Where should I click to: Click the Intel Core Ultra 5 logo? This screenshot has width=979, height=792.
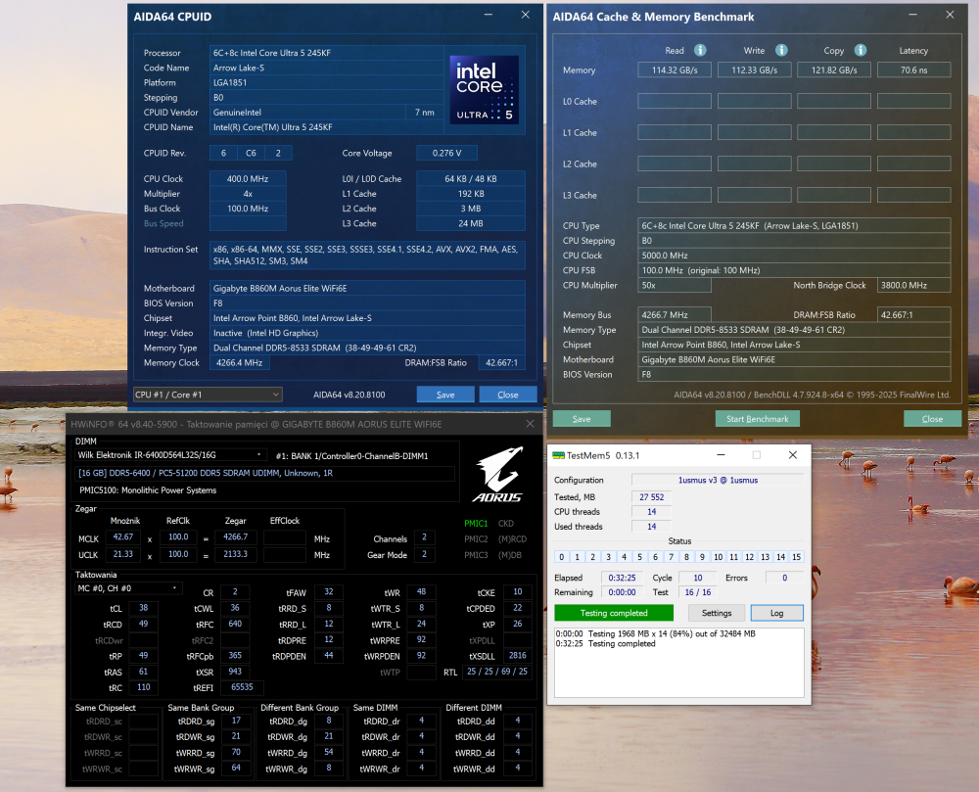click(484, 89)
